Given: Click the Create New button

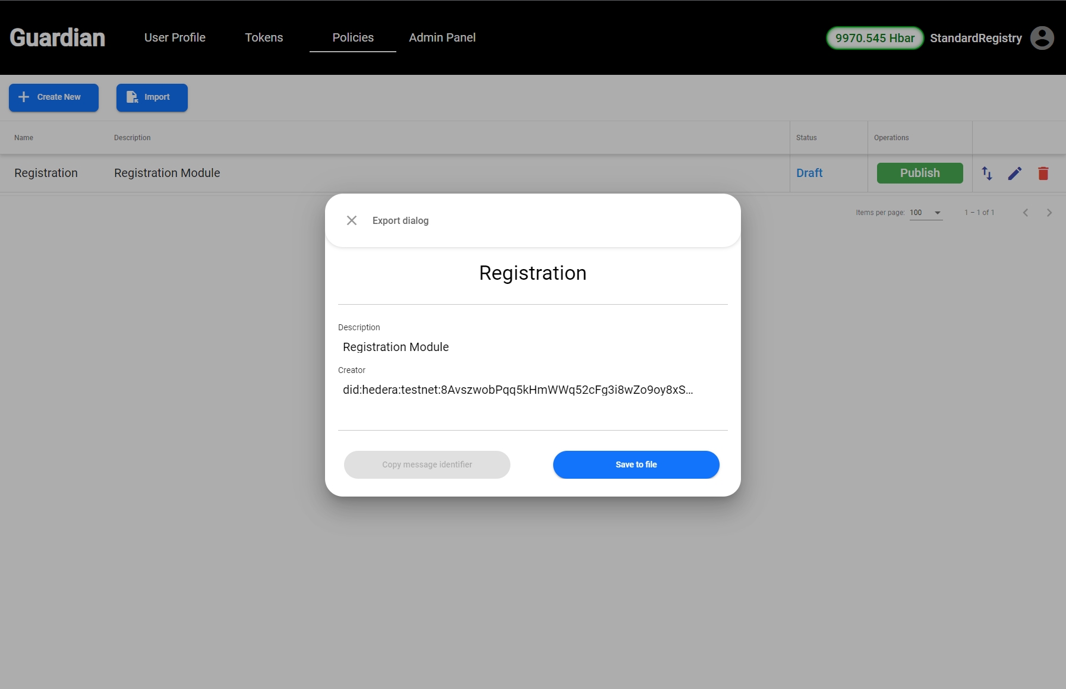Looking at the screenshot, I should tap(53, 97).
